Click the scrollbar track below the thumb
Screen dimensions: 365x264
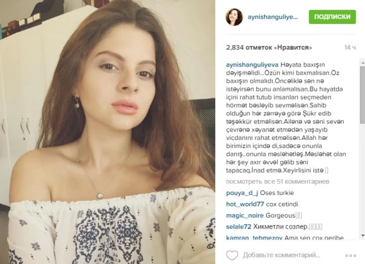point(363,178)
